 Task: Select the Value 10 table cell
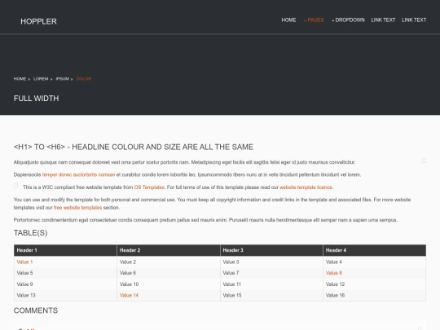pyautogui.click(x=169, y=284)
